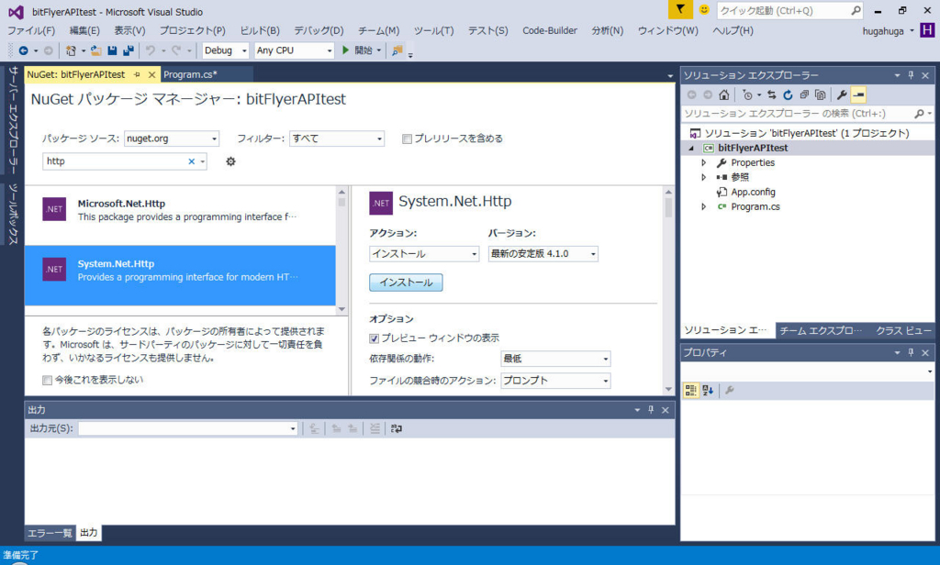Click the Toggle Word Wrap icon in Output
940x565 pixels.
(x=397, y=428)
